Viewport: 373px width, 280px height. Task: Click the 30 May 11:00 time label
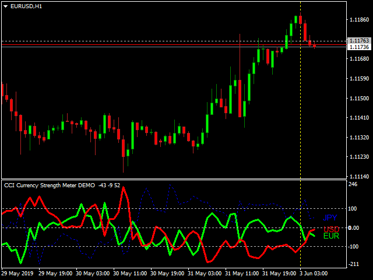tap(130, 274)
